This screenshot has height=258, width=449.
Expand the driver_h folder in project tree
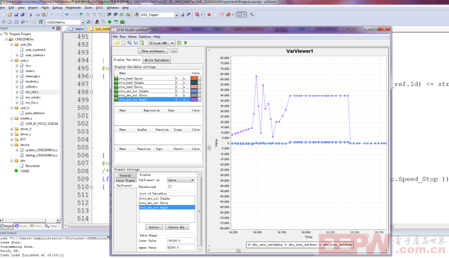pyautogui.click(x=12, y=129)
